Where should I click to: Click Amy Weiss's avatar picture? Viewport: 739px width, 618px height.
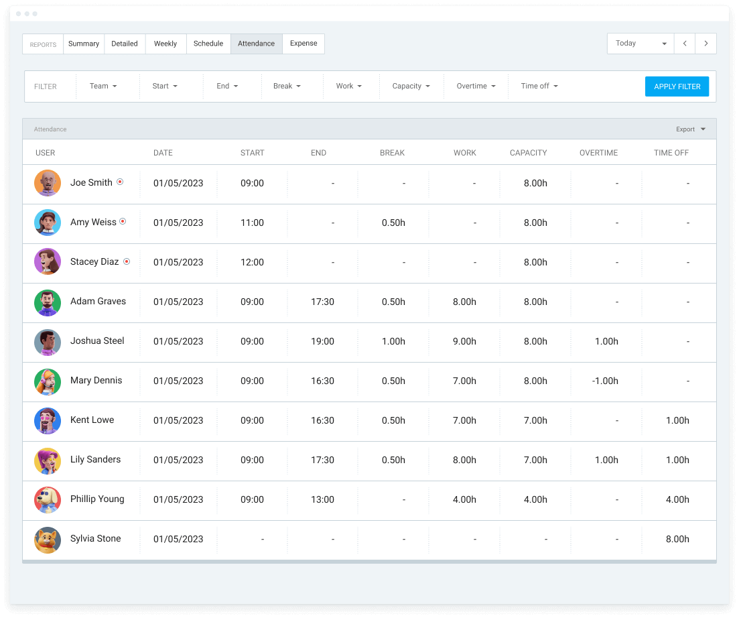coord(48,222)
